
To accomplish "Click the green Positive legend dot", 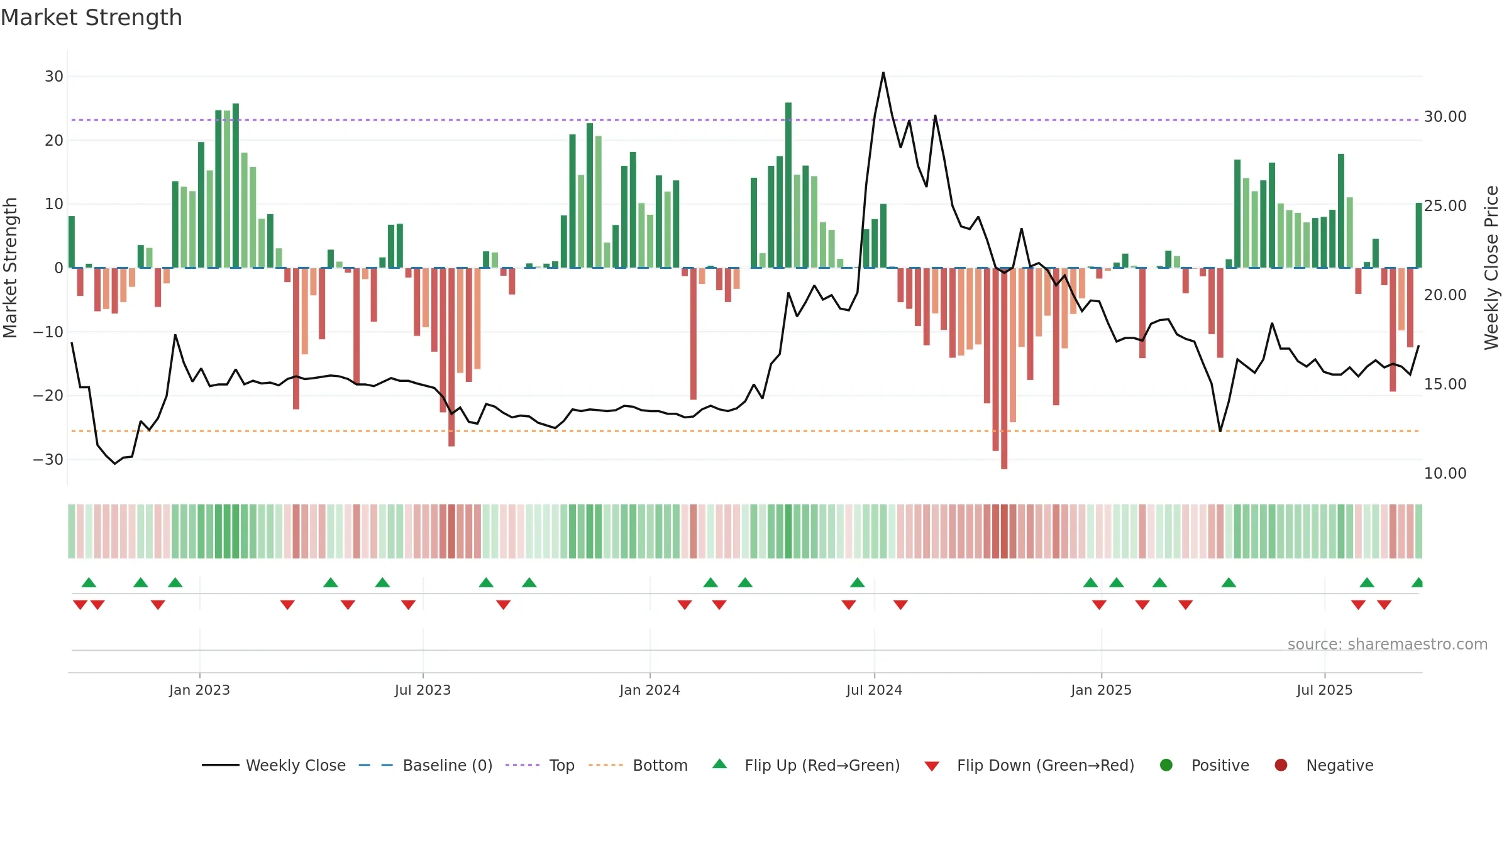I will [1166, 765].
